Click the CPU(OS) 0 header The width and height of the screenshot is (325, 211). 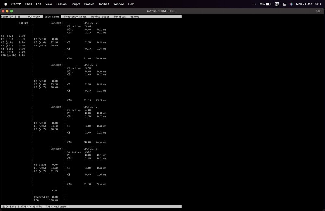(90, 23)
